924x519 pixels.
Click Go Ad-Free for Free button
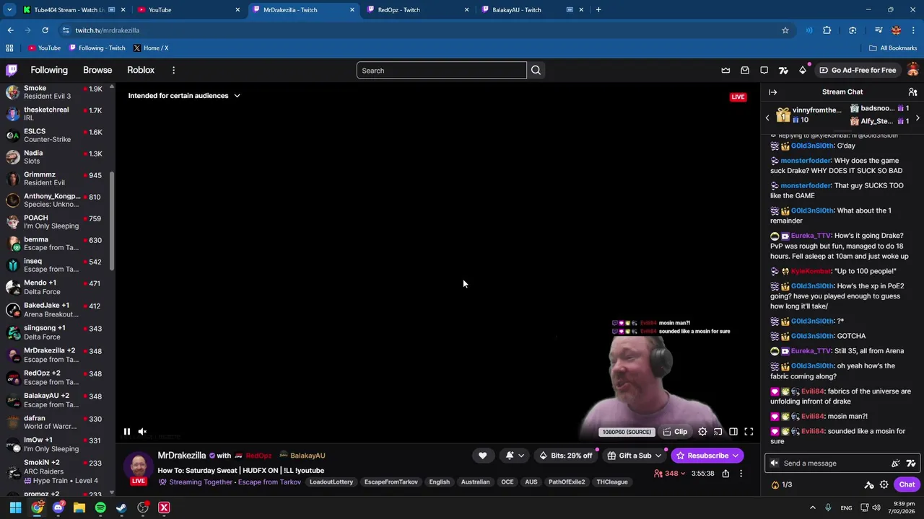point(858,70)
